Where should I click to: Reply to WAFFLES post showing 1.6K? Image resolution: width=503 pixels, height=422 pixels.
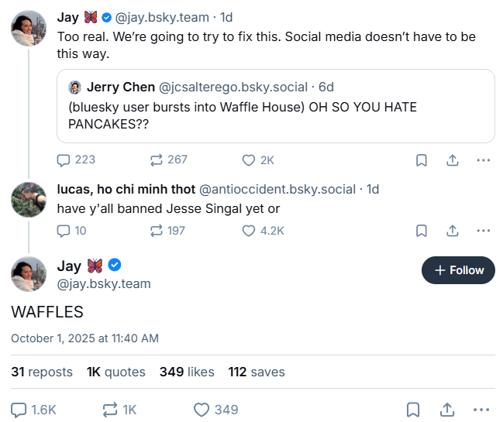[19, 410]
